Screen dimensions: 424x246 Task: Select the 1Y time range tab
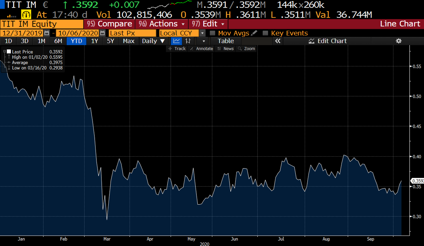click(94, 41)
